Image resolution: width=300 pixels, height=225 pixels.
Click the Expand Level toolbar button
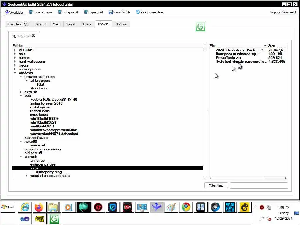[x=40, y=12]
